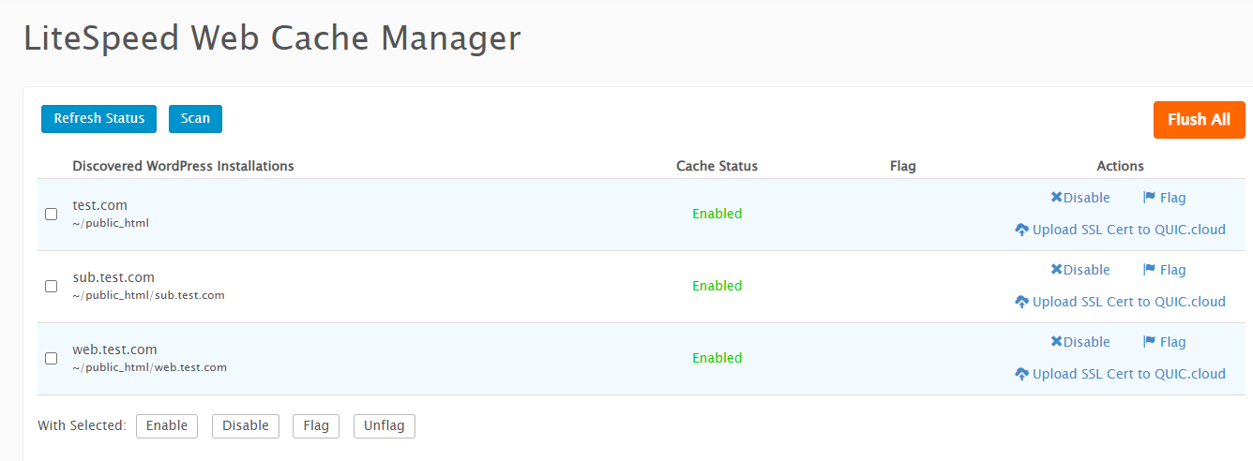Click the X Disable icon for web.test.com
The image size is (1253, 461).
pos(1057,342)
